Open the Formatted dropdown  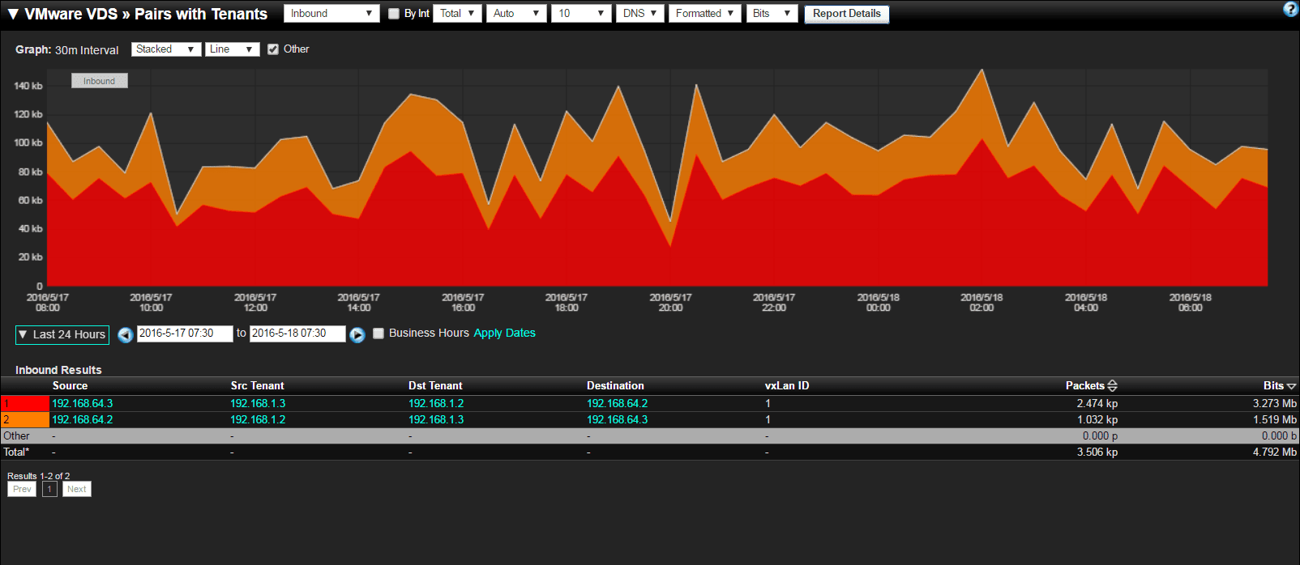click(705, 14)
